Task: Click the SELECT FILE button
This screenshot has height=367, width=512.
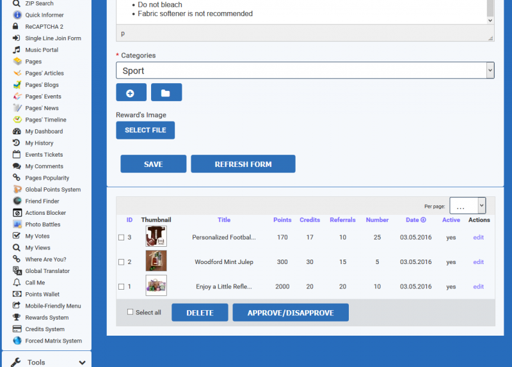Action: pyautogui.click(x=145, y=130)
